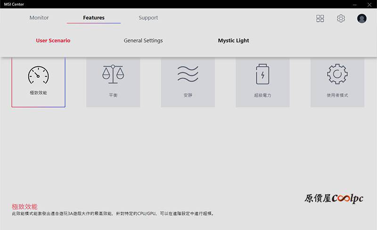Select the 安靜 silent waves mode

coord(188,82)
